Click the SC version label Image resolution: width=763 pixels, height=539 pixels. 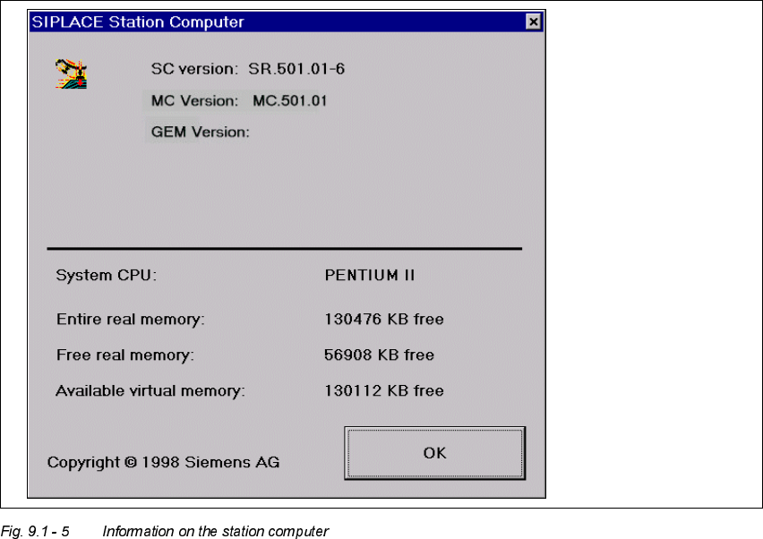click(194, 69)
